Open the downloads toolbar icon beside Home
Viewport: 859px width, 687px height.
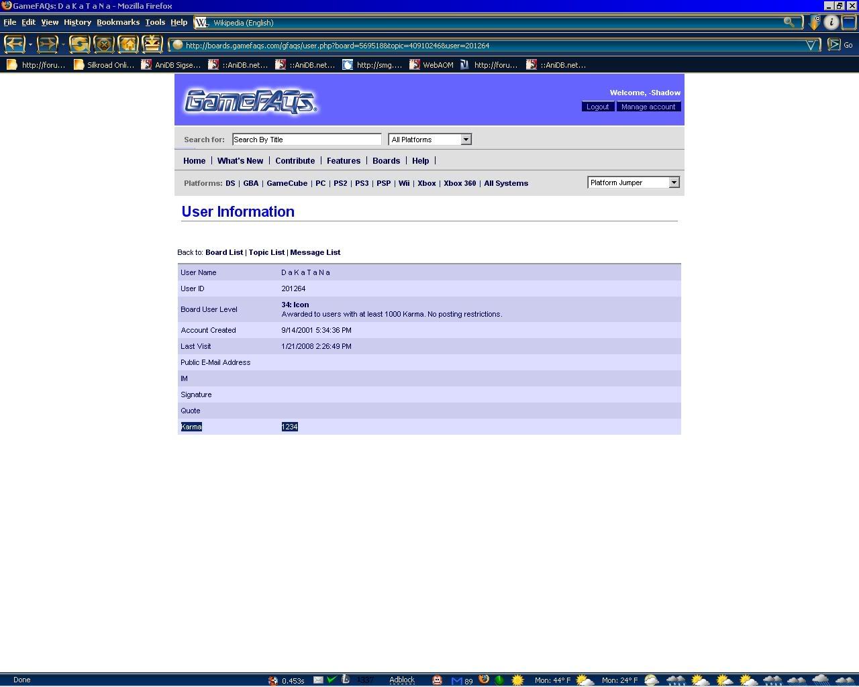[x=152, y=45]
